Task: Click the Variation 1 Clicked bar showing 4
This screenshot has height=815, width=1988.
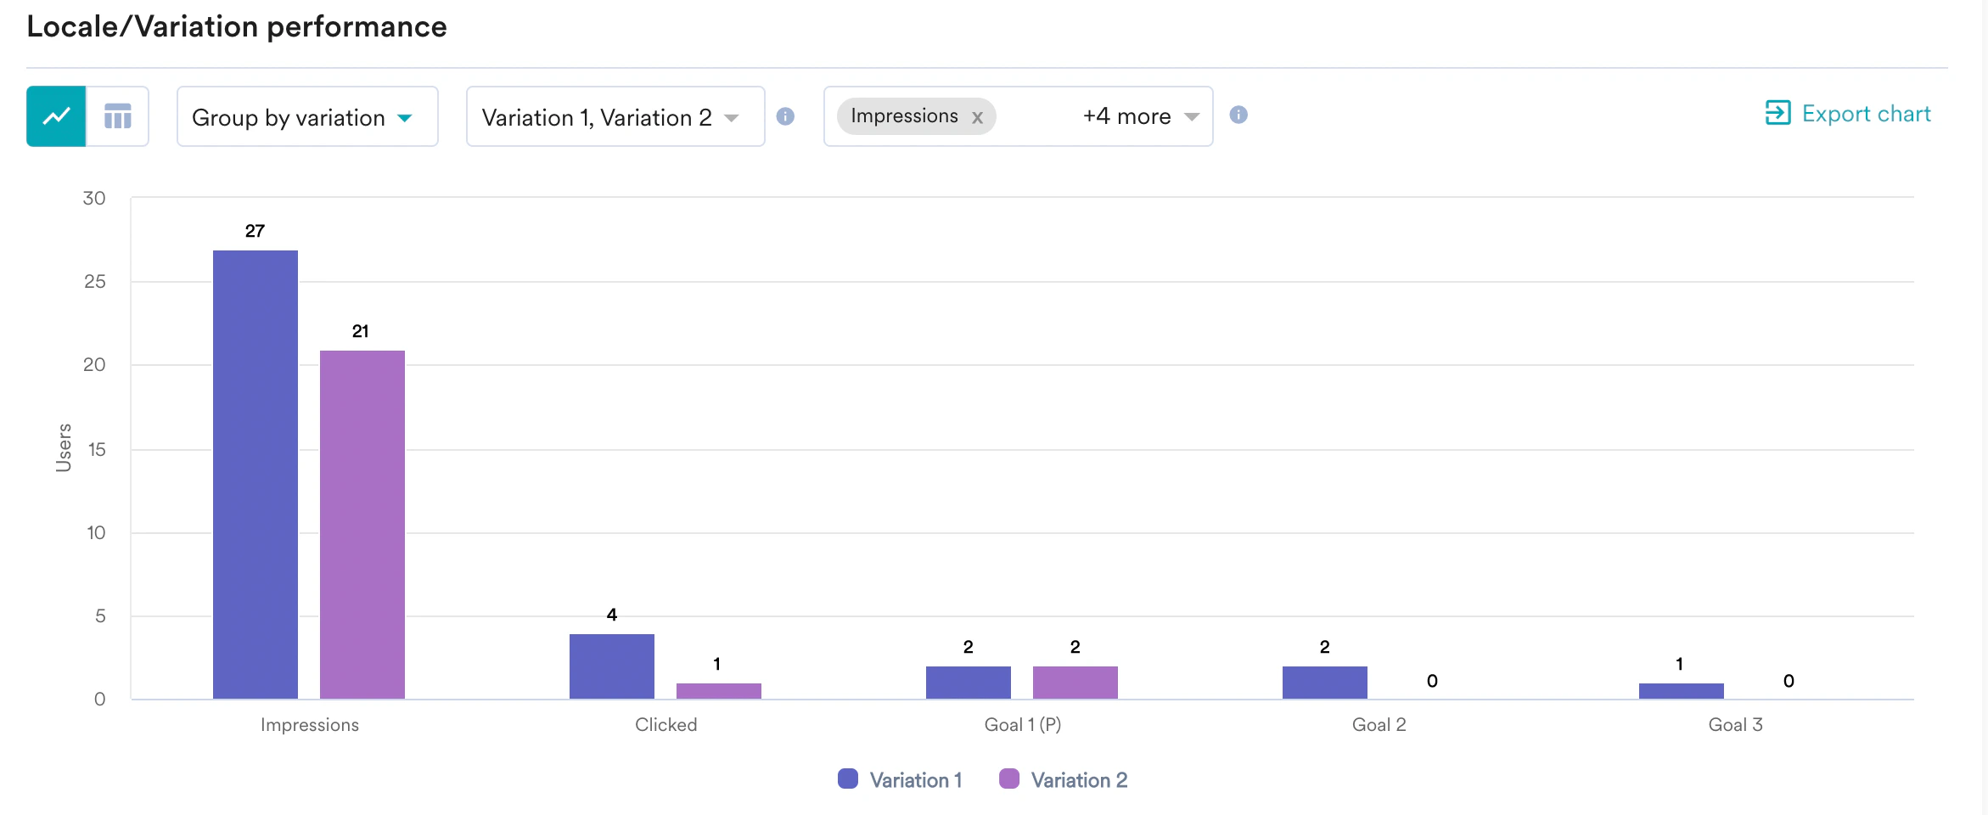Action: pyautogui.click(x=612, y=666)
